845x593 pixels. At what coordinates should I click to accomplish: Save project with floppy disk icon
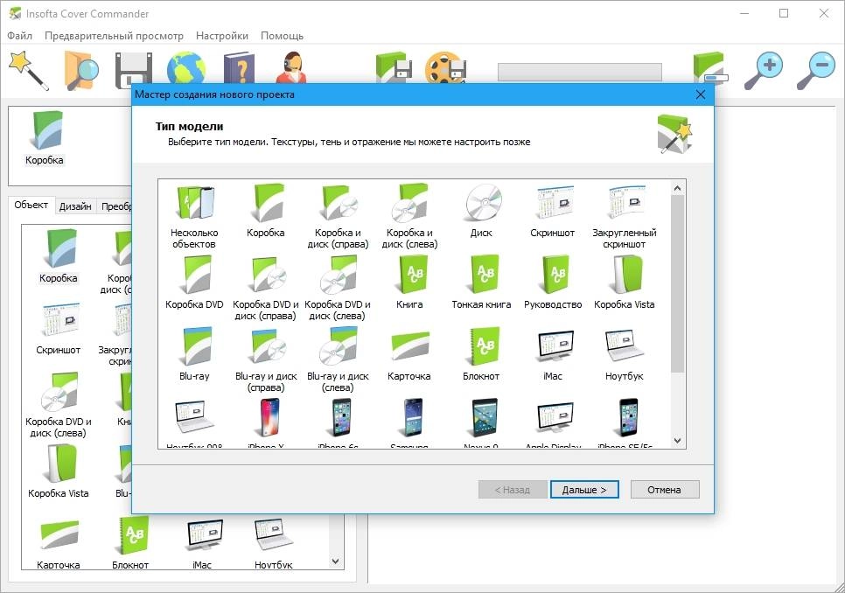point(133,70)
